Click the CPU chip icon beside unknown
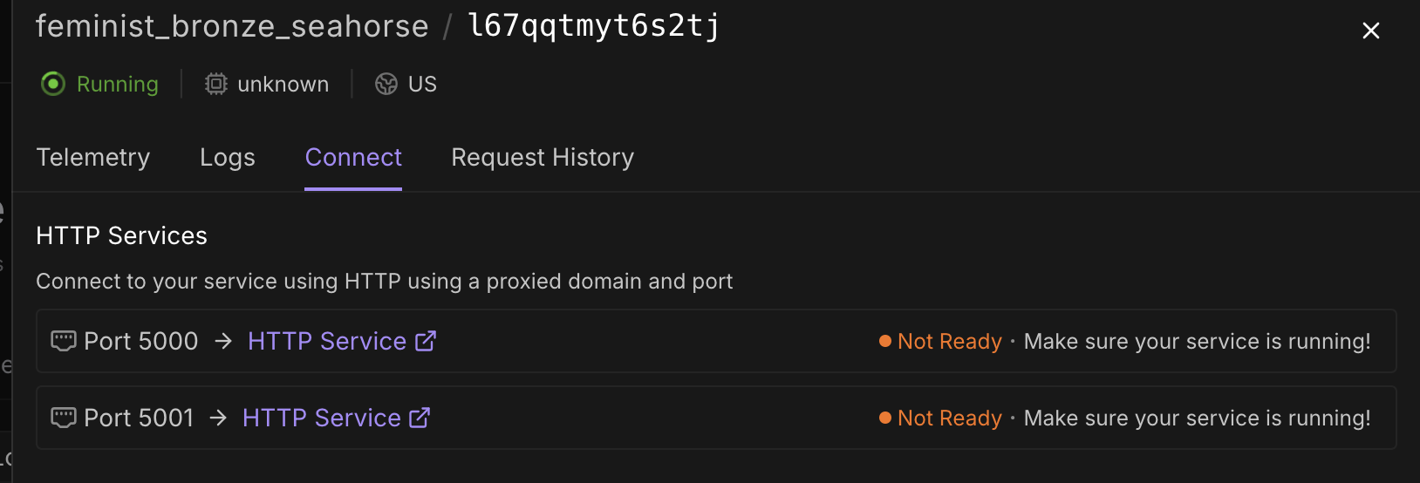This screenshot has width=1420, height=483. click(x=215, y=84)
